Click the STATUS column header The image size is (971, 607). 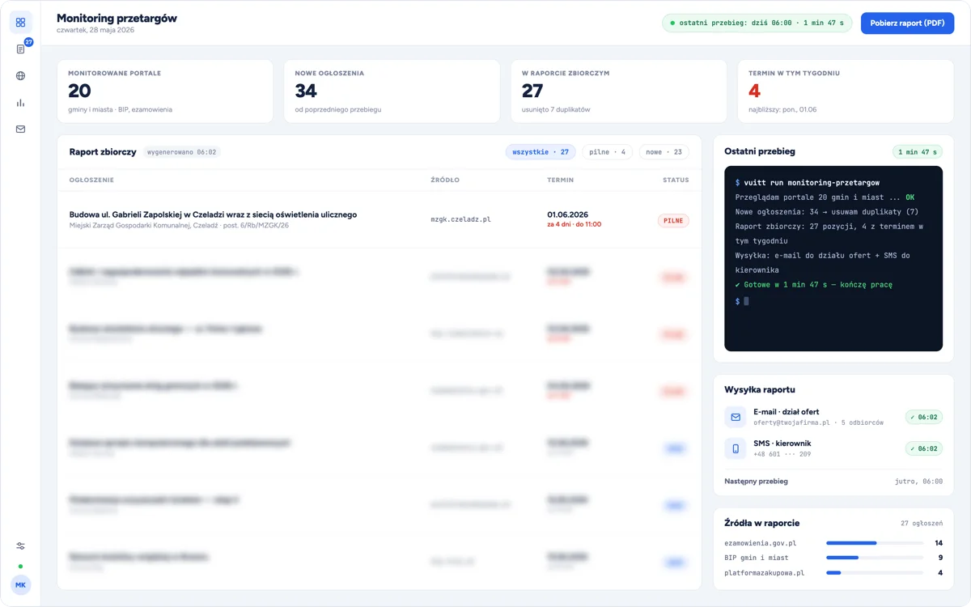tap(676, 180)
